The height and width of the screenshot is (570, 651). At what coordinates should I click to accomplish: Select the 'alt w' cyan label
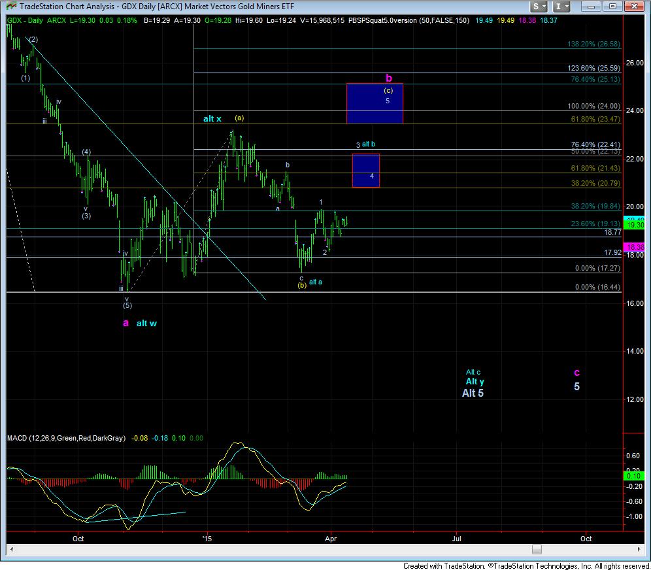(x=146, y=323)
